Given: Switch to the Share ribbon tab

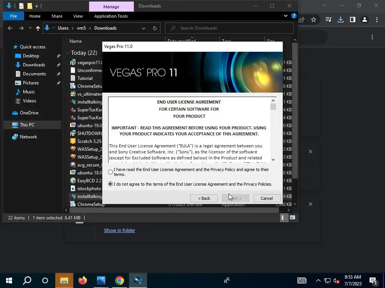Looking at the screenshot, I should tap(57, 16).
